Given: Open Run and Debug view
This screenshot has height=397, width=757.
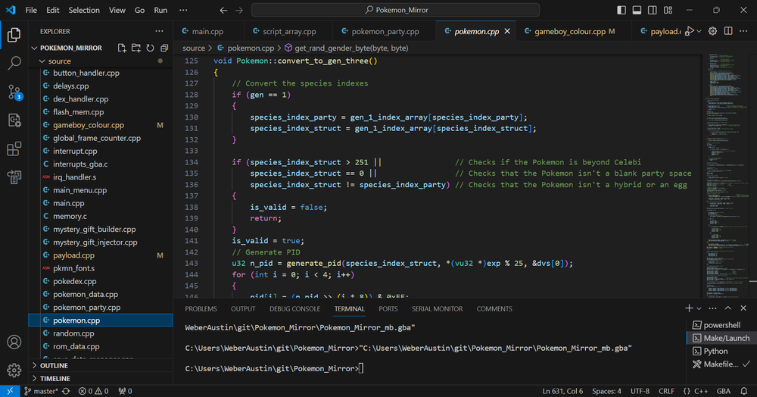Looking at the screenshot, I should [14, 120].
